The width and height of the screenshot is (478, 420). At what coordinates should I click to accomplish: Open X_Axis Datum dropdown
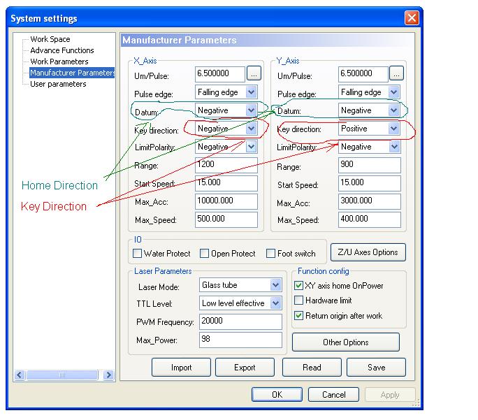(x=251, y=110)
